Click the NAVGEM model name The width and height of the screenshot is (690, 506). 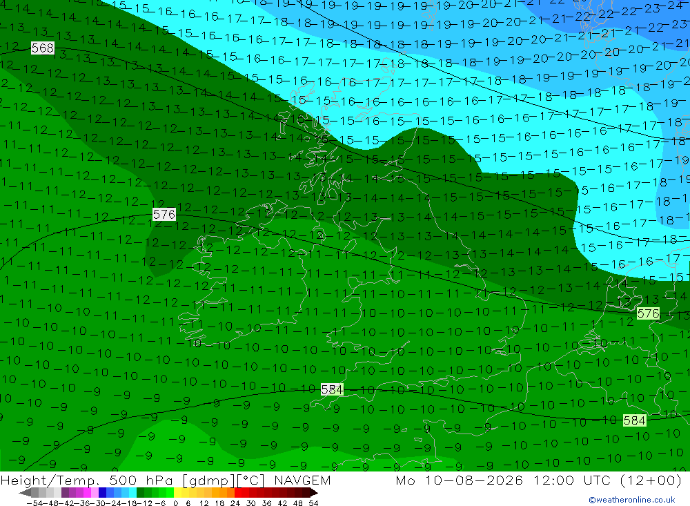click(x=302, y=480)
